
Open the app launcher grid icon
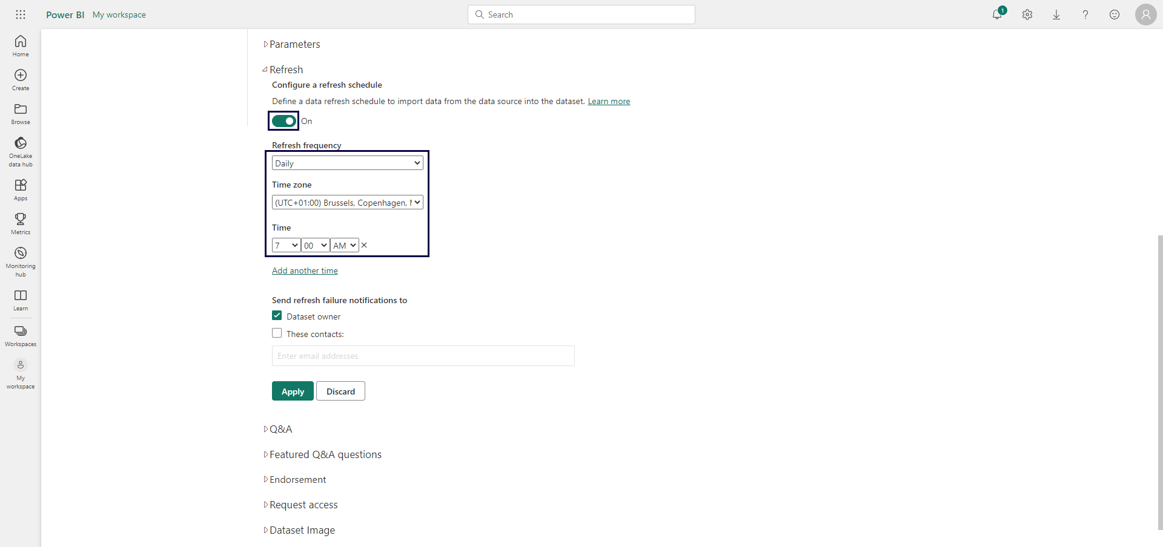coord(21,15)
